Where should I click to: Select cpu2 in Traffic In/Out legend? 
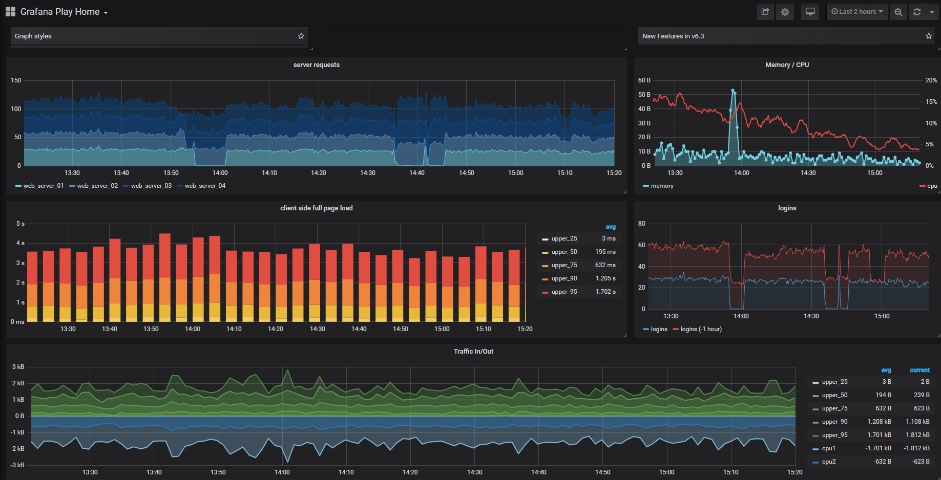click(x=828, y=462)
